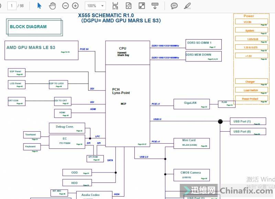Viewport: 275px width, 199px height.
Task: Add a comment with speech bubble icon
Action: (174, 6)
